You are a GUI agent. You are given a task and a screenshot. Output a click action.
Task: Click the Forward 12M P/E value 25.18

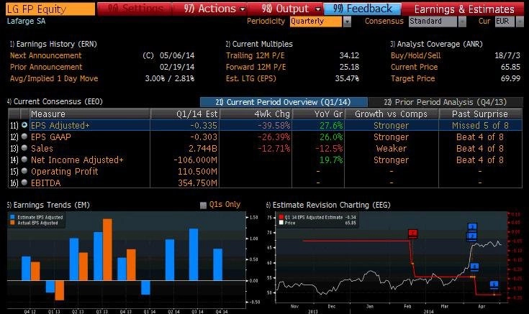(349, 67)
